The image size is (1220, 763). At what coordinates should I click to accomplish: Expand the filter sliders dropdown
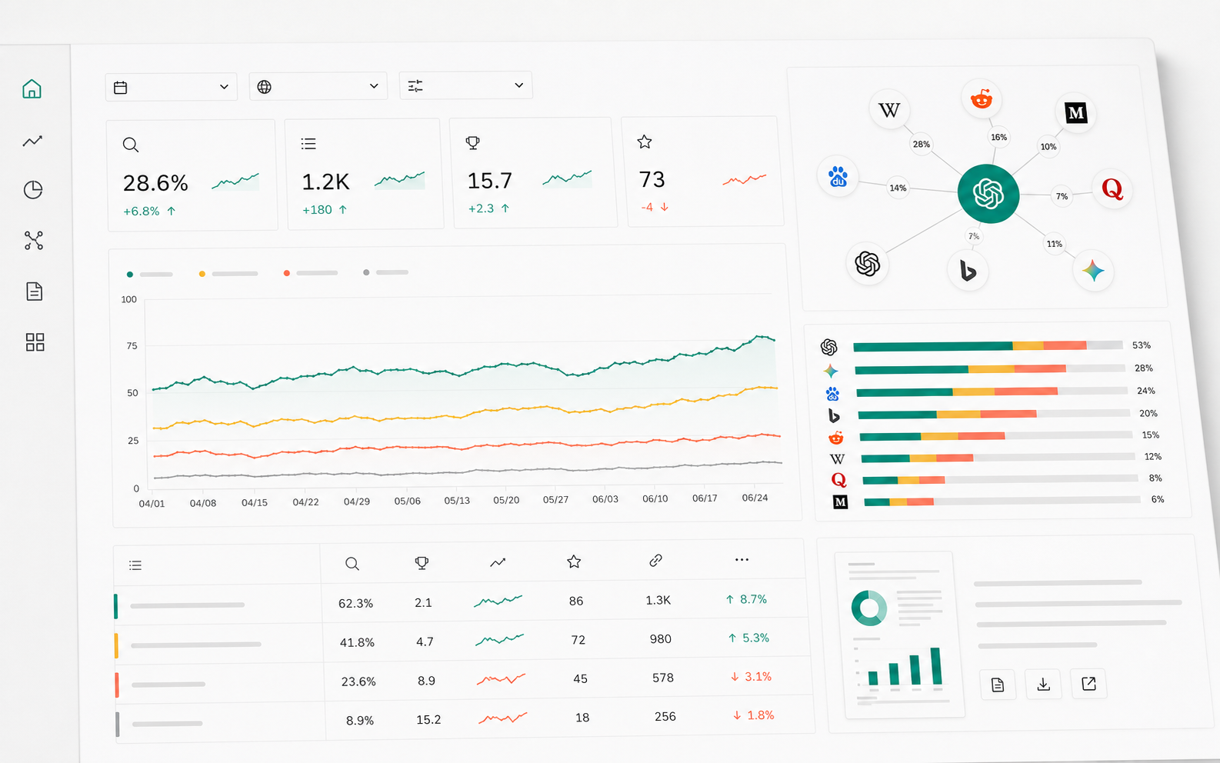(x=465, y=85)
